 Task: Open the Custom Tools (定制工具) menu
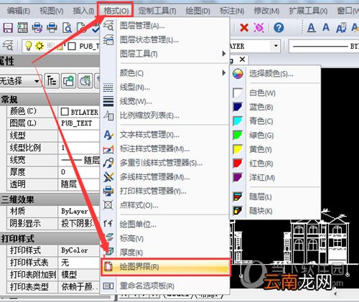click(x=157, y=11)
